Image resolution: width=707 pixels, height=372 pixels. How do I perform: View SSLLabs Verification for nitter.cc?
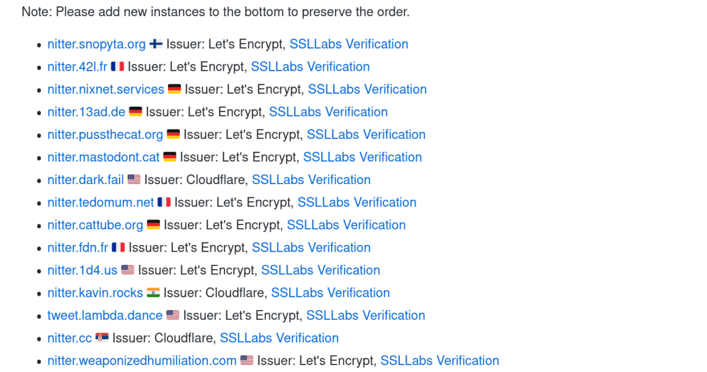coord(279,338)
